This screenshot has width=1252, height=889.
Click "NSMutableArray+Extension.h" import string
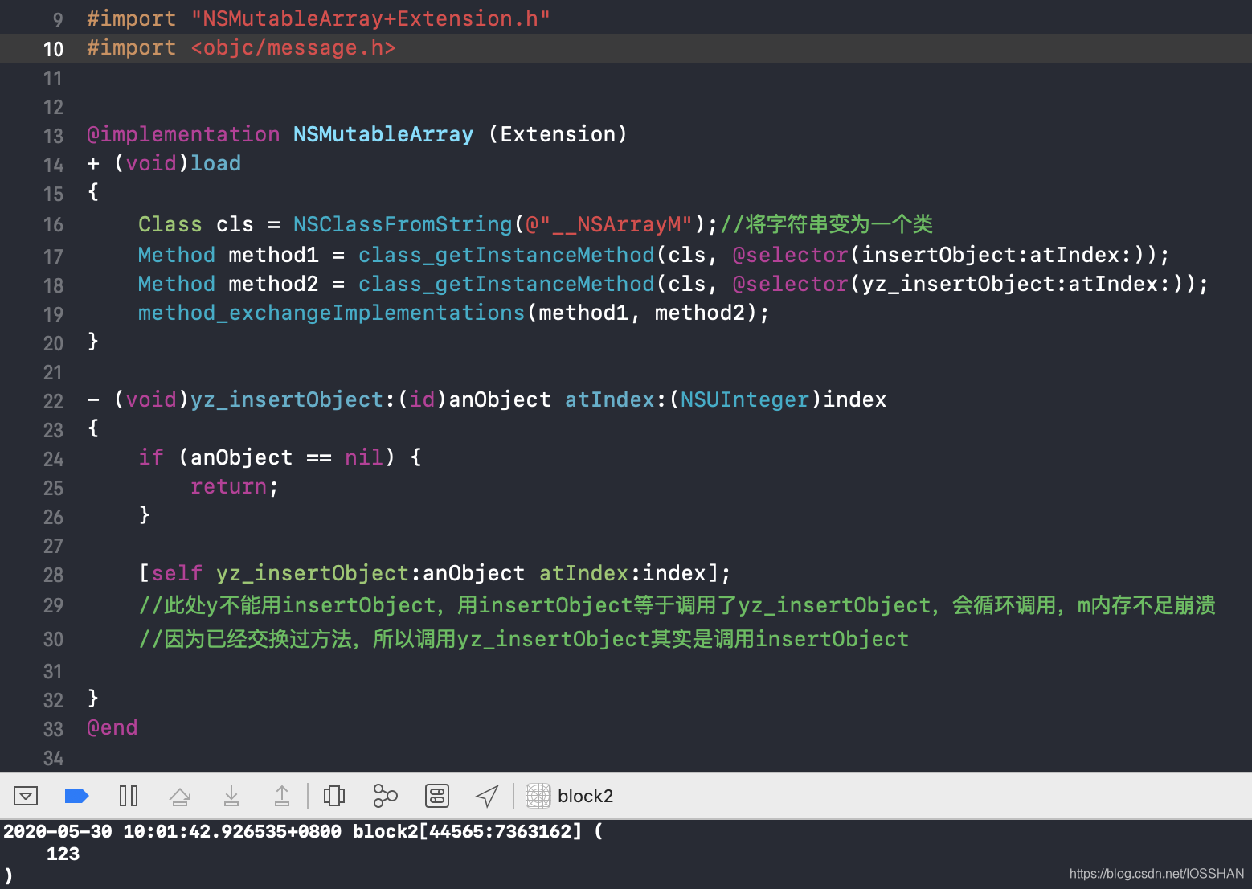(370, 18)
